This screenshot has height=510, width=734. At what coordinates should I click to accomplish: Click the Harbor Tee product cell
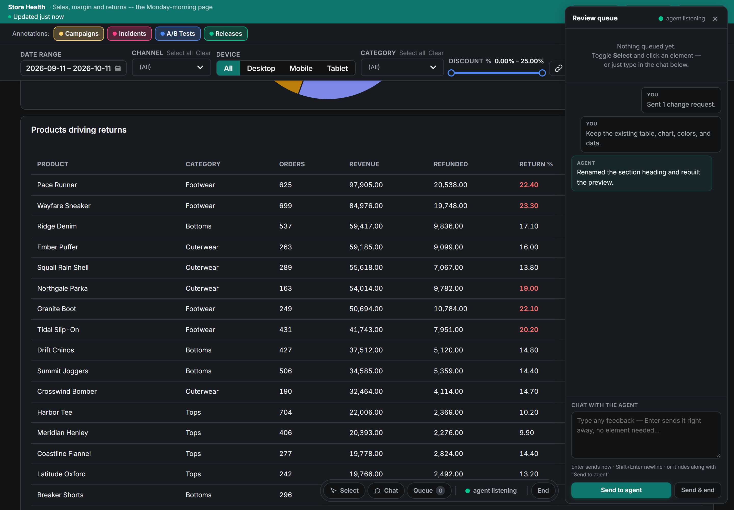click(55, 413)
